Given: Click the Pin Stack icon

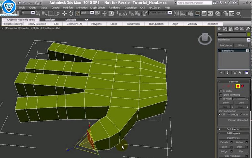Looking at the screenshot, I should [221, 73].
